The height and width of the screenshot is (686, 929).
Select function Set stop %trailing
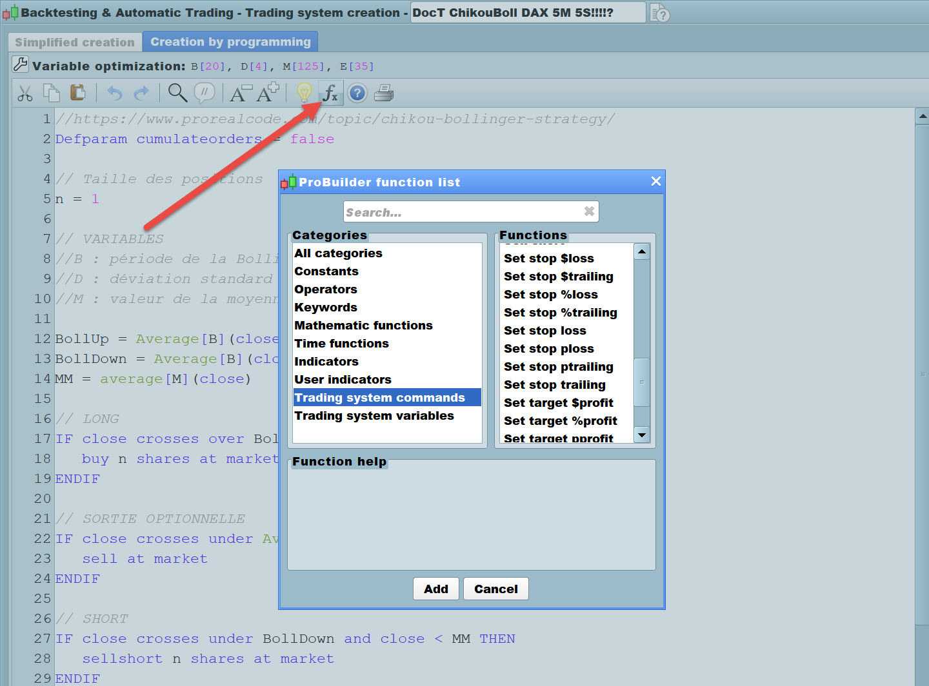pos(567,313)
